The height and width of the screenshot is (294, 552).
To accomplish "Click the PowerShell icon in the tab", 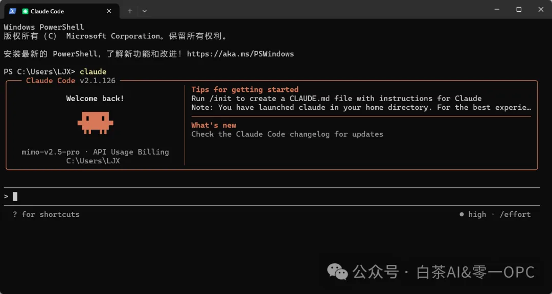I will coord(12,11).
